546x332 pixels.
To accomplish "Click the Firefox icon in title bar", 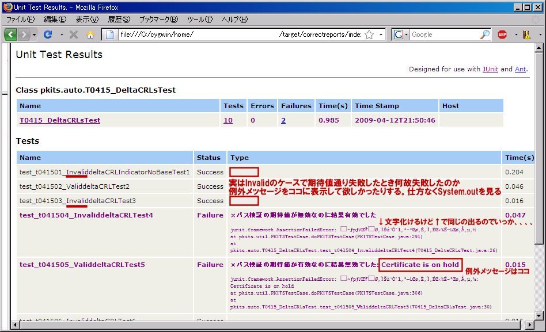I will coord(7,7).
